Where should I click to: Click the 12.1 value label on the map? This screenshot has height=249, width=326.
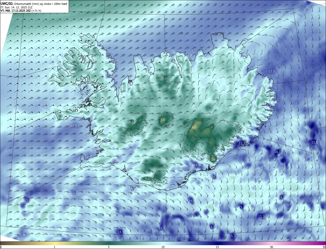point(132,188)
